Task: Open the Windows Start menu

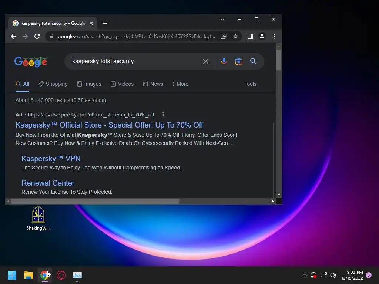Action: tap(12, 275)
